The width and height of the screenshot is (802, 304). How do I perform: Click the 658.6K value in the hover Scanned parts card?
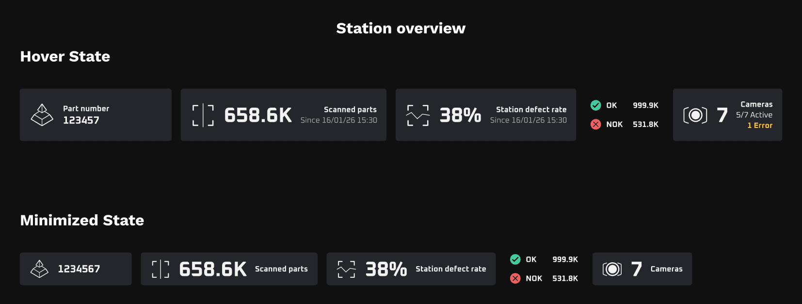(258, 115)
